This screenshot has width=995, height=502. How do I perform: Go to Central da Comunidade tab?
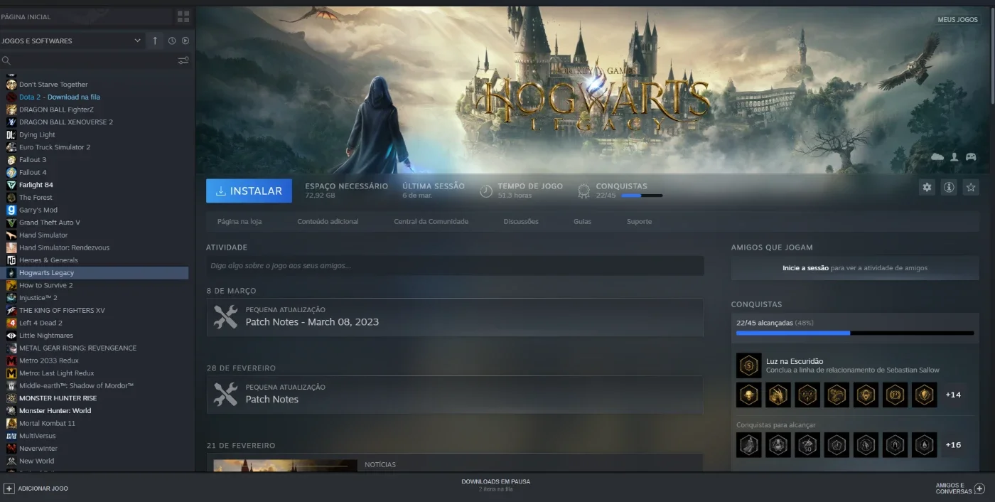(x=431, y=221)
